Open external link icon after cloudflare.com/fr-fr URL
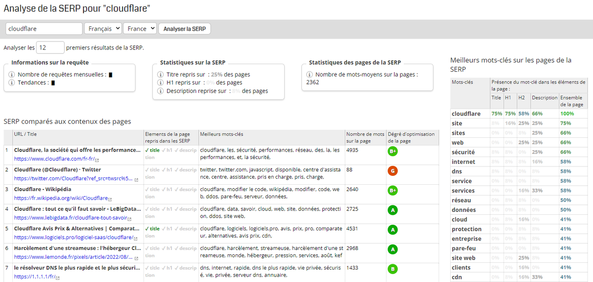The width and height of the screenshot is (593, 282). (x=97, y=160)
